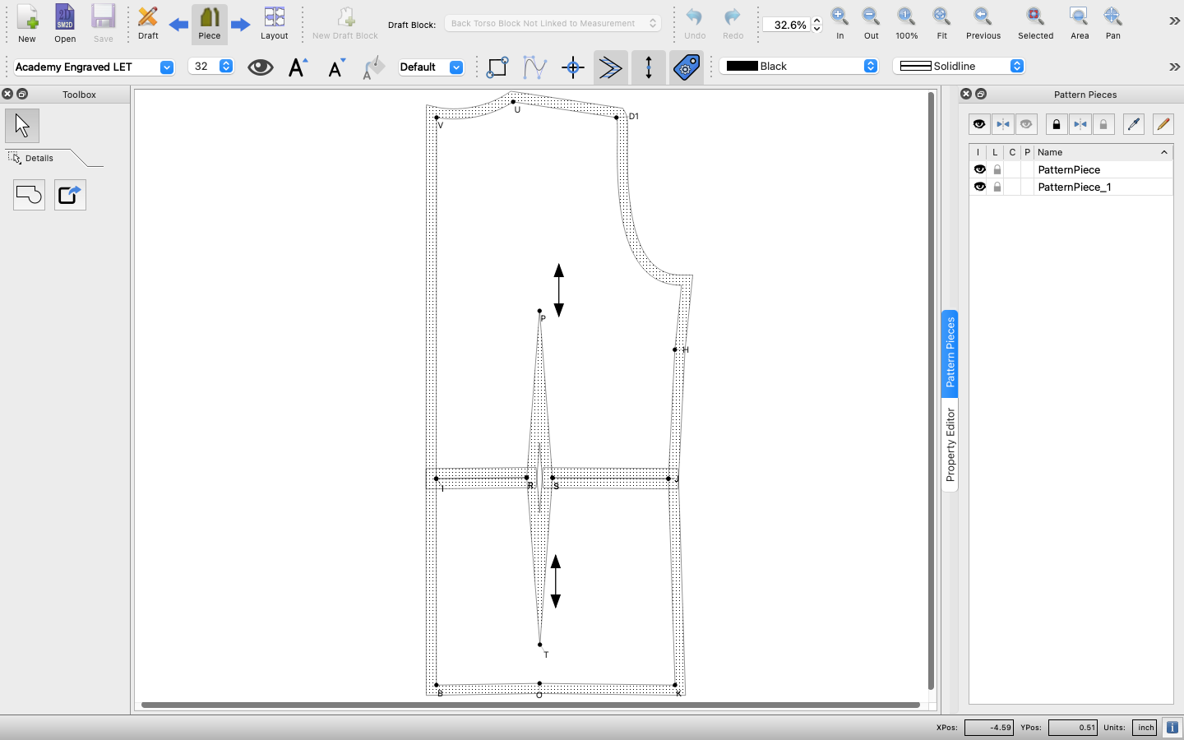Click the eyedropper icon in Pattern Pieces
Viewport: 1184px width, 740px height.
click(1134, 124)
